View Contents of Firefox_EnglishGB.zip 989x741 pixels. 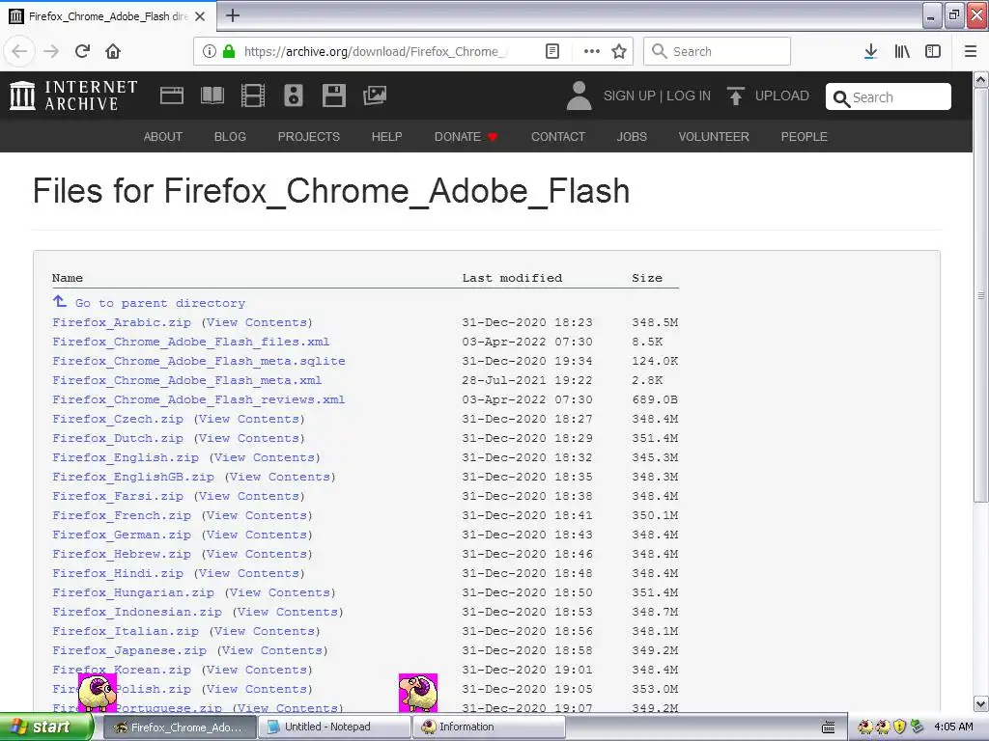pos(280,477)
